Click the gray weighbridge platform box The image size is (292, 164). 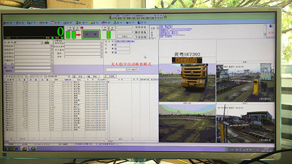click(91, 34)
